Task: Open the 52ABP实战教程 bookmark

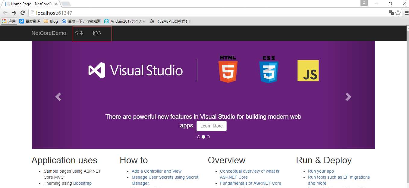Action: pyautogui.click(x=170, y=21)
